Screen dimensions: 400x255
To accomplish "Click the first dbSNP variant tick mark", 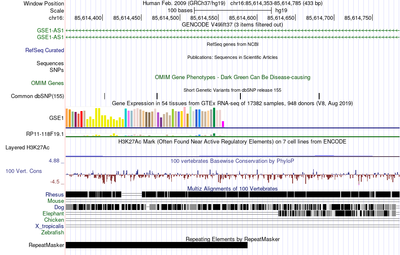I will (x=104, y=96).
